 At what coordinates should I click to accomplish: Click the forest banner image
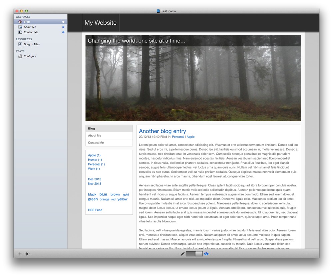193,83
